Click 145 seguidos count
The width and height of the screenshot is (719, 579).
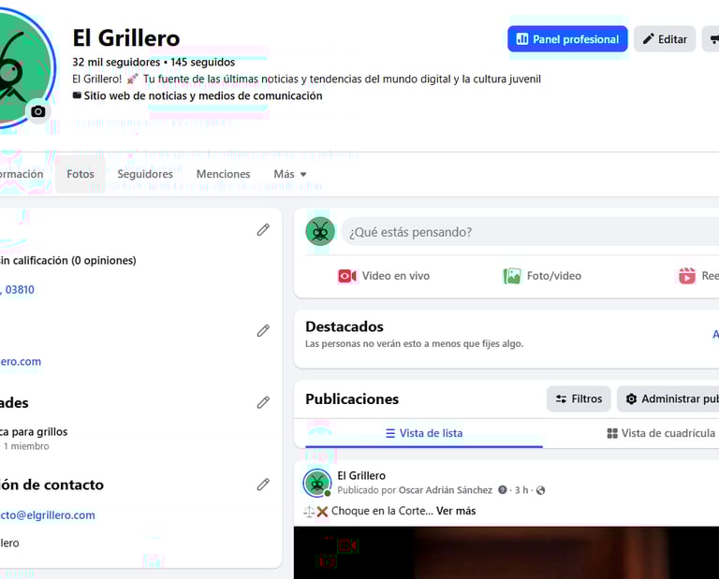202,63
